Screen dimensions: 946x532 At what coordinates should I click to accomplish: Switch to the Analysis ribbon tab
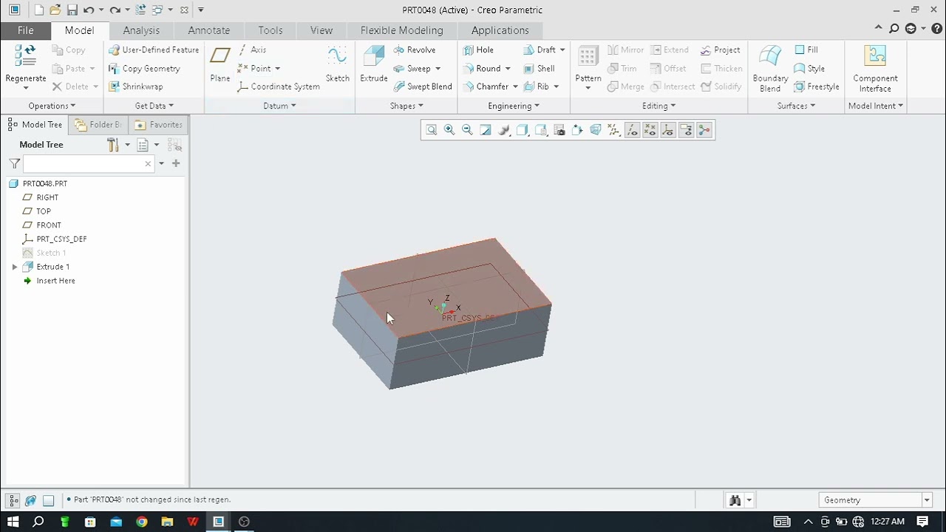pos(141,30)
